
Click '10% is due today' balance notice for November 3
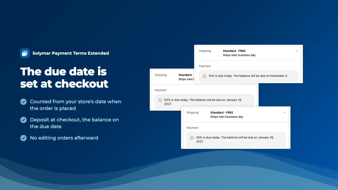click(248, 76)
